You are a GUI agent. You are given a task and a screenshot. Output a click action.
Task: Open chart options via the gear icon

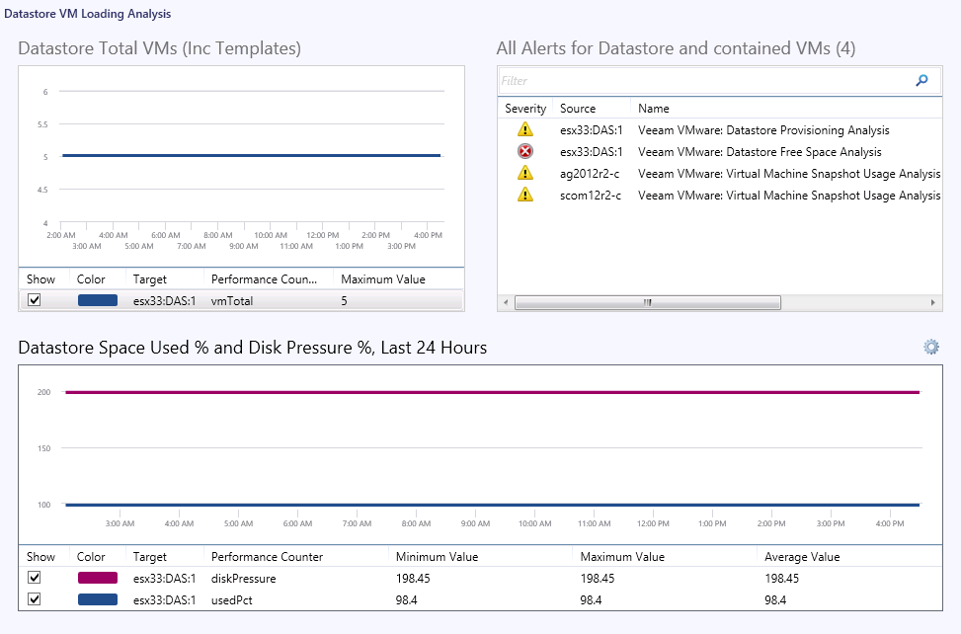pyautogui.click(x=929, y=347)
